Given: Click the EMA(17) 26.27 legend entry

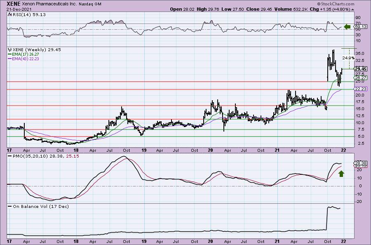Looking at the screenshot, I should pos(26,54).
